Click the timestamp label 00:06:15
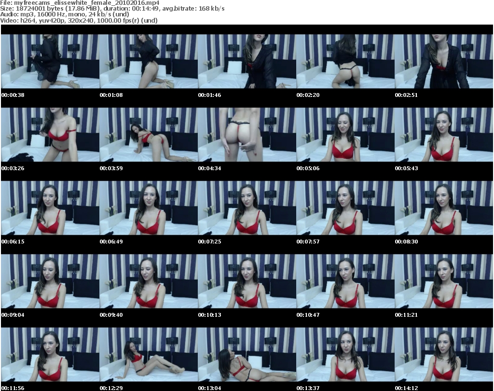This screenshot has height=391, width=494. [x=13, y=242]
